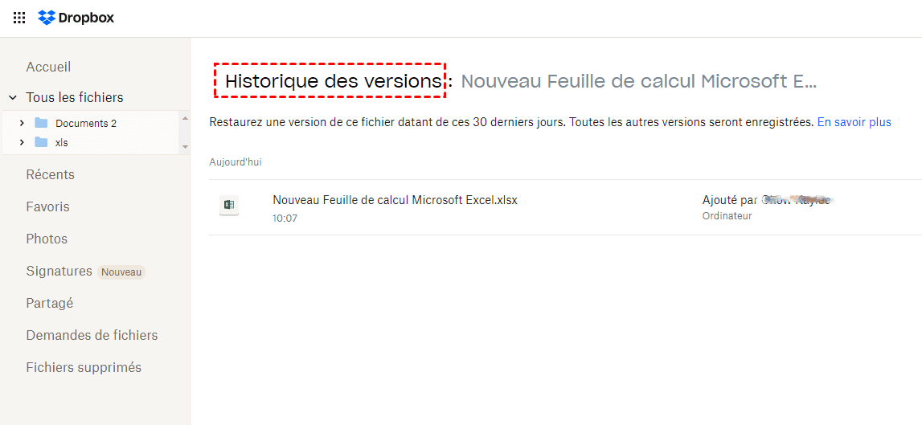Open Demandes de fichiers
922x425 pixels.
(92, 335)
